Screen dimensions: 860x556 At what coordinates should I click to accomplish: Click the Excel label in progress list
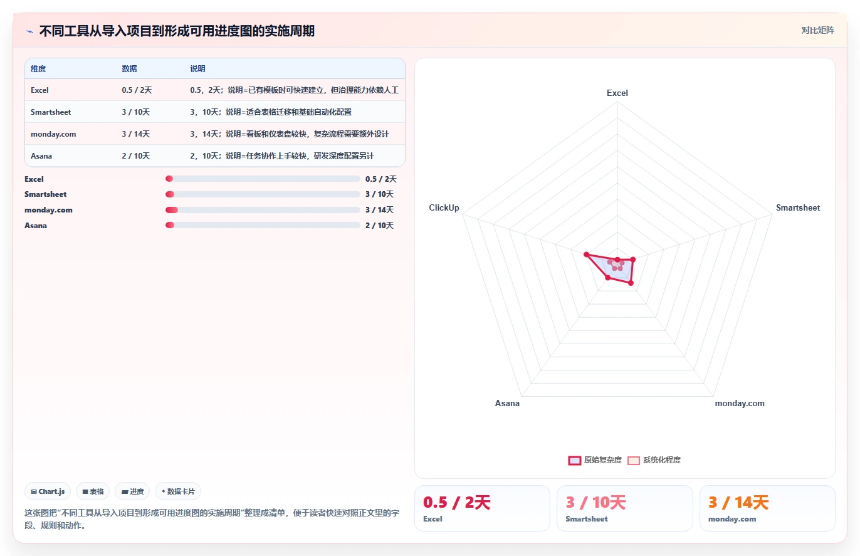(x=34, y=179)
